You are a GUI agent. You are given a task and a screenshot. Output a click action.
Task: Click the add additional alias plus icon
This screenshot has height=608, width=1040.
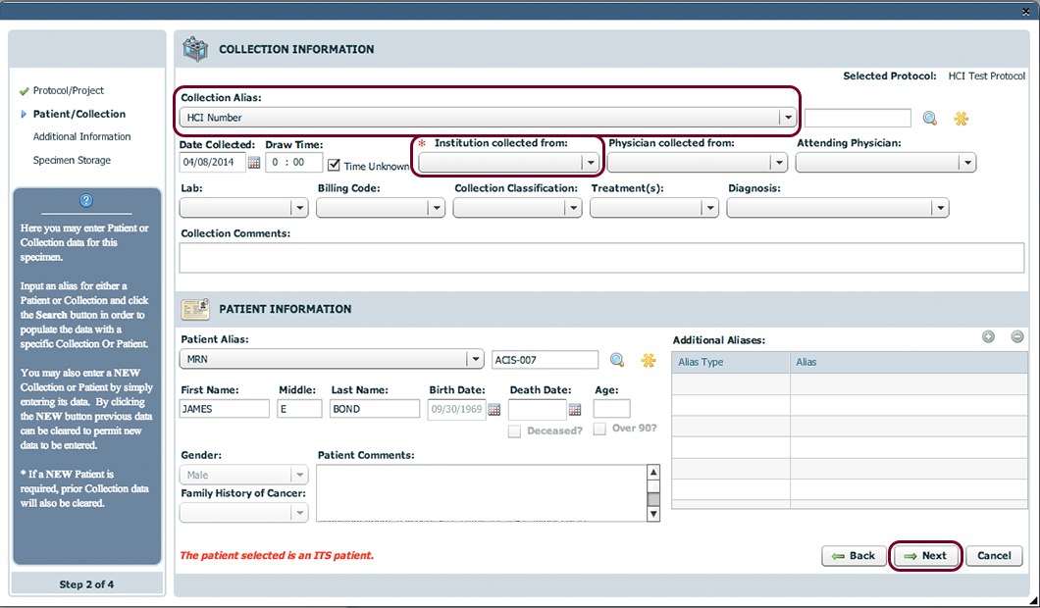click(x=988, y=336)
